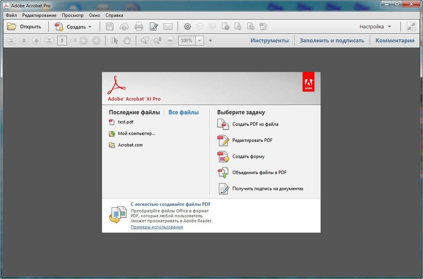The image size is (423, 279).
Task: Switch to Все файлы tab
Action: point(183,112)
